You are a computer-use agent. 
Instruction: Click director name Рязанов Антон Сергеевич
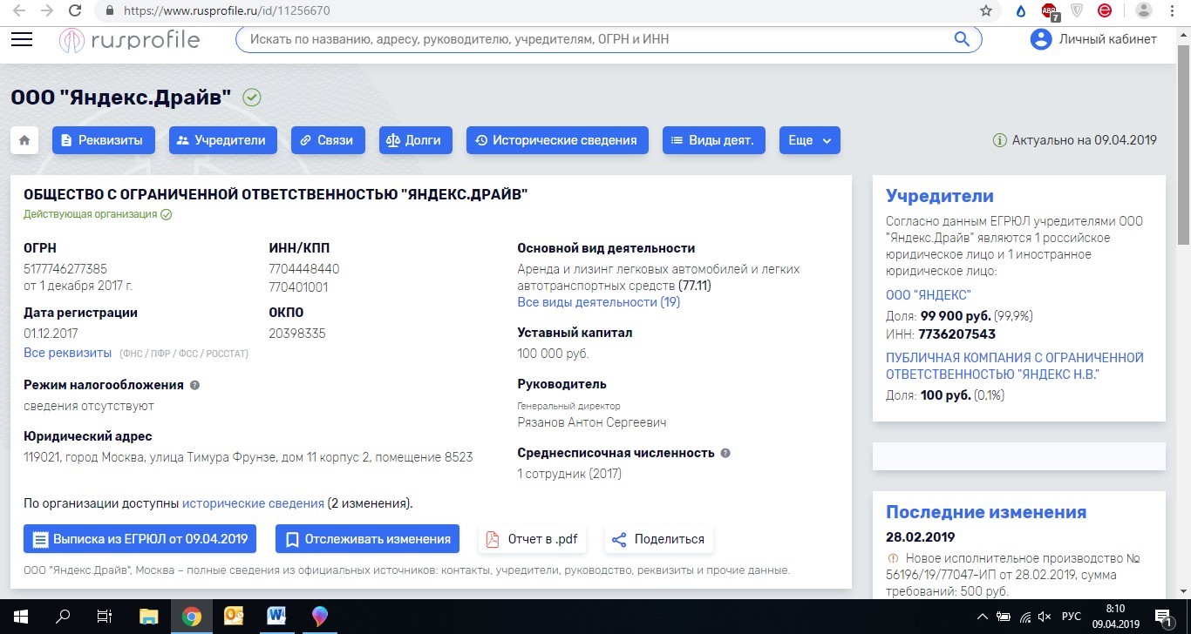click(592, 422)
